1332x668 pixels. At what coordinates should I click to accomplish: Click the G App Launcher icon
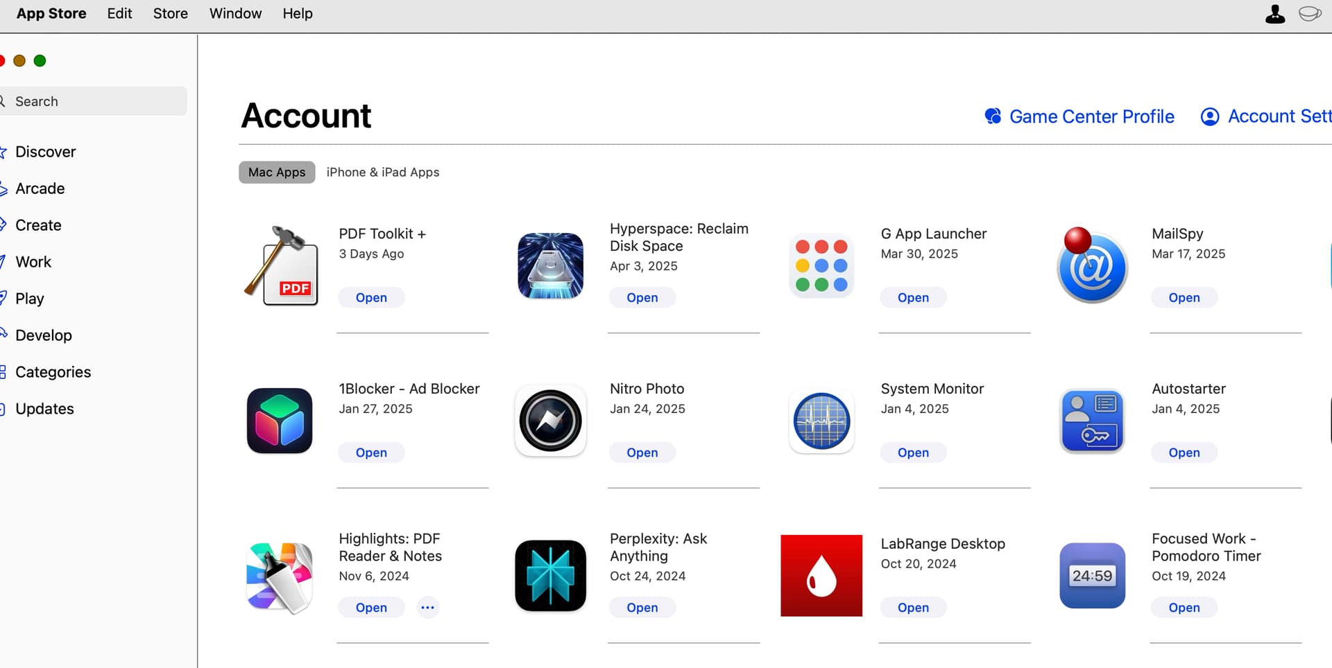(821, 266)
